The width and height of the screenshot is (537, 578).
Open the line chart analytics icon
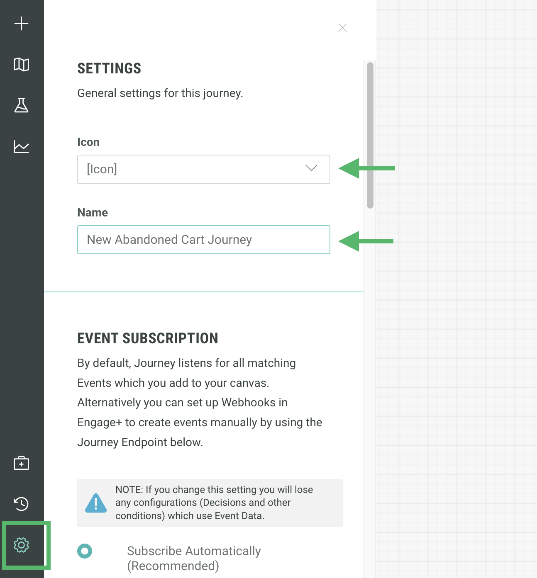pyautogui.click(x=21, y=147)
